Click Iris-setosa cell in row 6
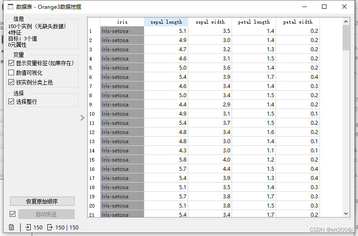The height and width of the screenshot is (236, 358). tap(122, 77)
